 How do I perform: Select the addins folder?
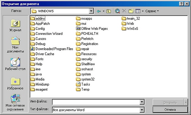[x=38, y=19]
